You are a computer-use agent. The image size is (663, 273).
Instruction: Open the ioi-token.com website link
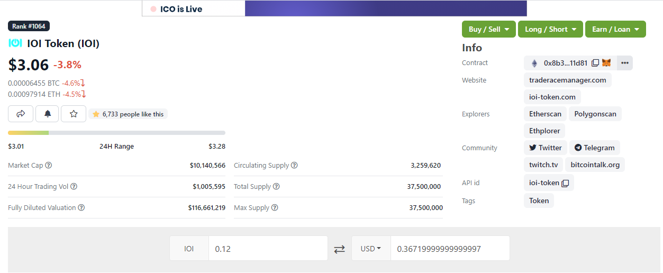552,97
